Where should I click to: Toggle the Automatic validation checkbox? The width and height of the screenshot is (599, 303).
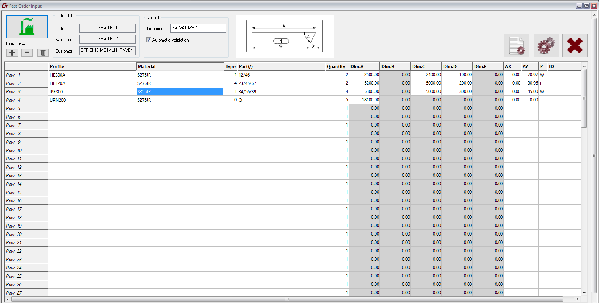pos(149,40)
